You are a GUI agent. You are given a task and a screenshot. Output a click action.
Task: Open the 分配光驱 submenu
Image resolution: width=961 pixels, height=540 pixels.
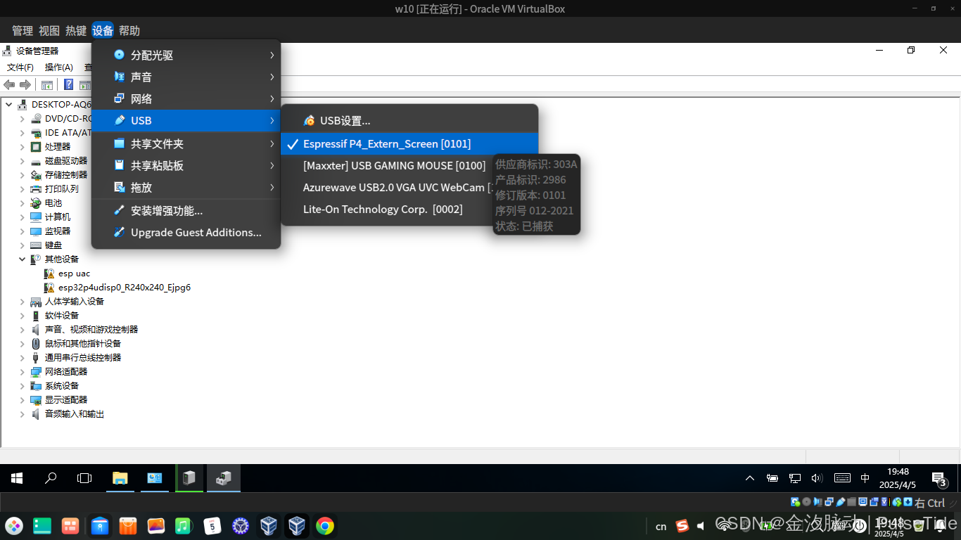pyautogui.click(x=186, y=55)
